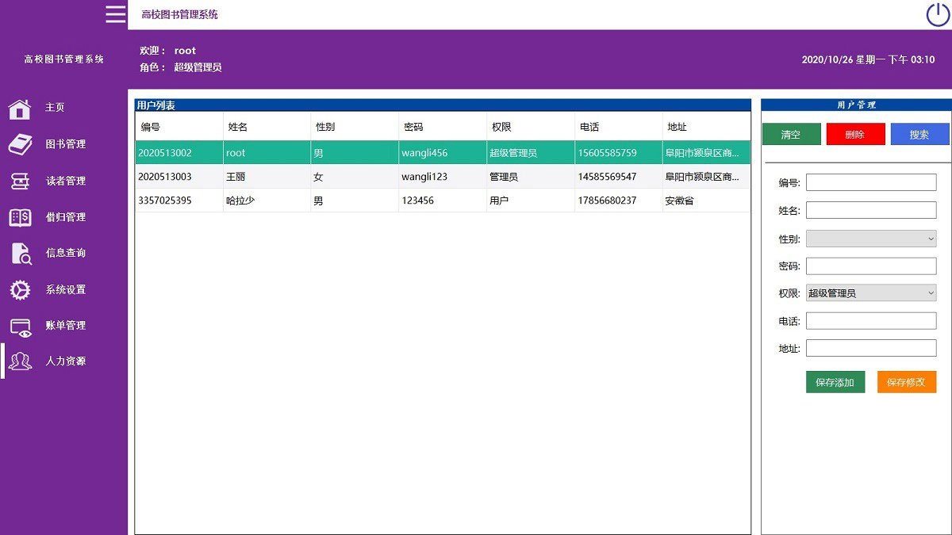952x535 pixels.
Task: Click the hamburger menu icon
Action: (116, 14)
